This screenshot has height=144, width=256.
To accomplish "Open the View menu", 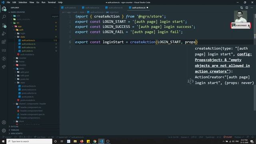I will (x=32, y=2).
